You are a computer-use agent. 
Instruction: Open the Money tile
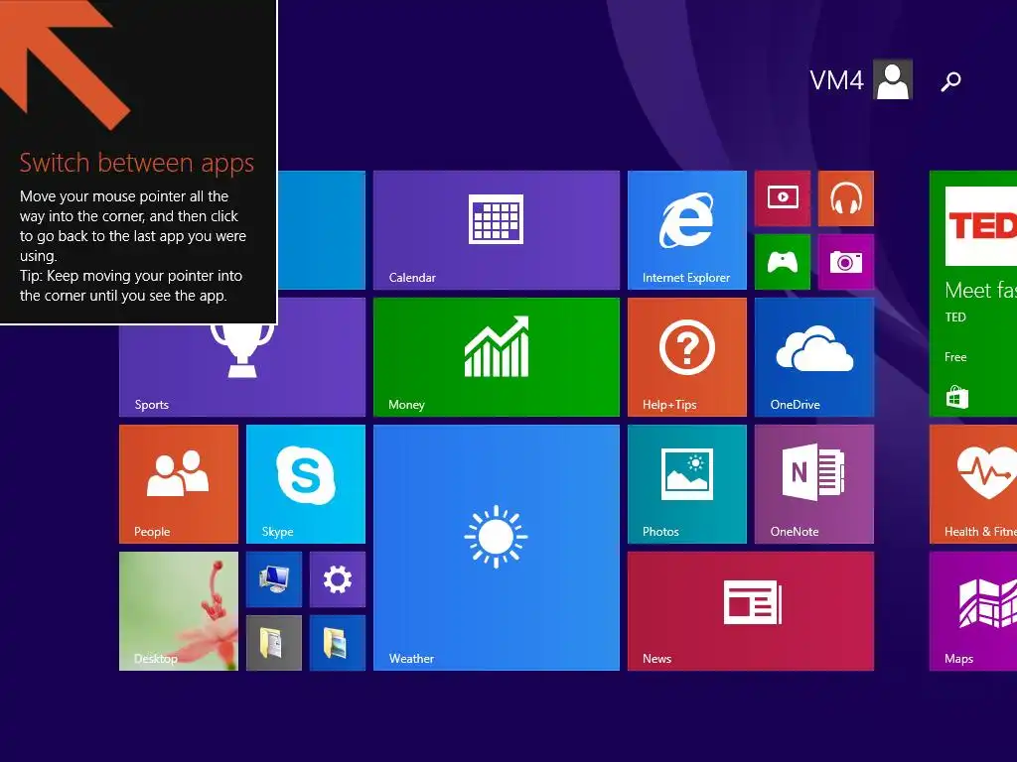pos(497,357)
